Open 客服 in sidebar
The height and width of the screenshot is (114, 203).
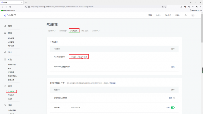coord(10,68)
